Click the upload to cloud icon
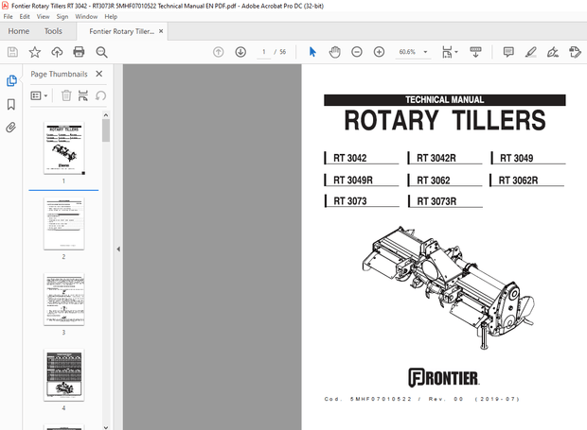 point(57,52)
